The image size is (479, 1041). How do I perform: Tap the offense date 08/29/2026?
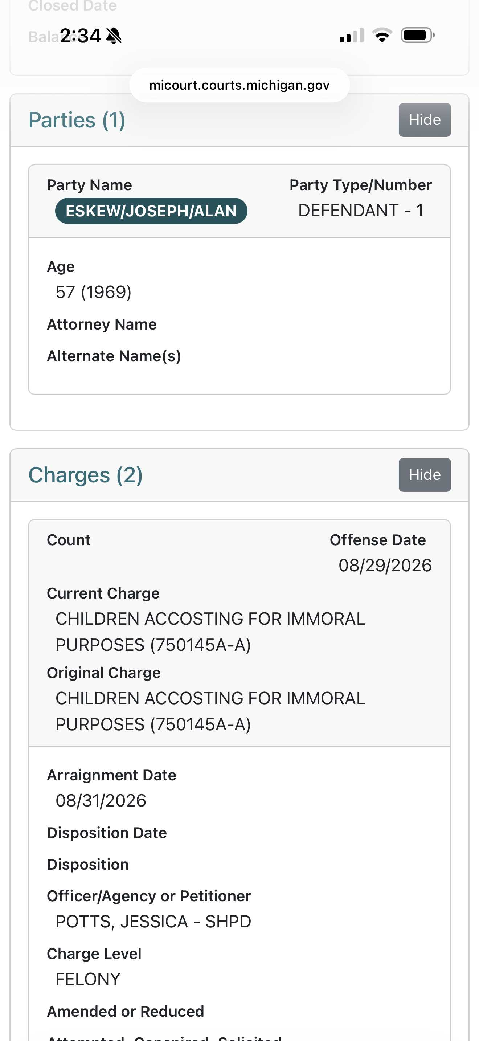(385, 565)
